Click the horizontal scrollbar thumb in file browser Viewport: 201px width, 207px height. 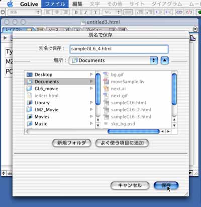134,131
